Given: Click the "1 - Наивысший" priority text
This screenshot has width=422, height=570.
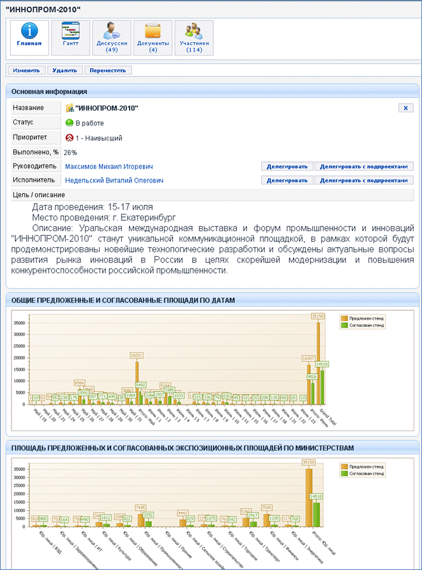Looking at the screenshot, I should coord(99,138).
